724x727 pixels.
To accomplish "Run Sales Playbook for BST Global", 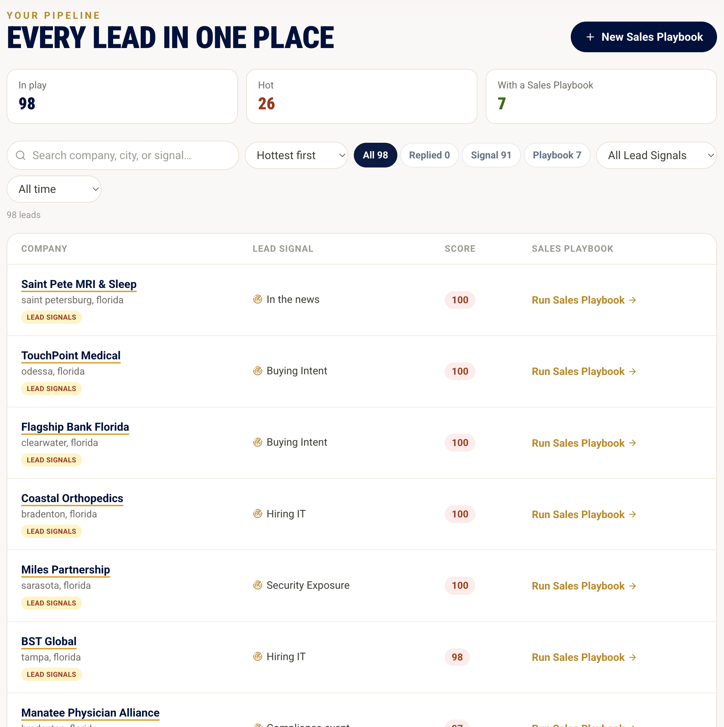I will 584,657.
